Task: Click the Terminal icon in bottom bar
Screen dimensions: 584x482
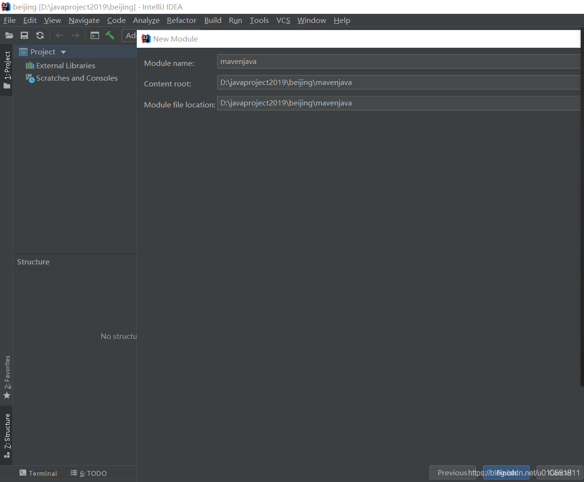Action: point(23,473)
